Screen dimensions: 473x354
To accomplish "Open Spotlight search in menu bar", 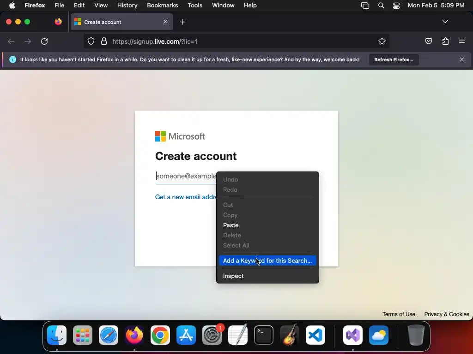I will click(x=381, y=6).
